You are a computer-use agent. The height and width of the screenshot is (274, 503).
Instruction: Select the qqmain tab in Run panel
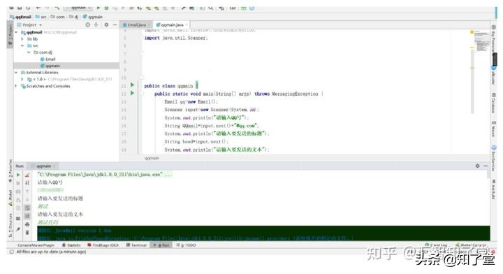44,166
